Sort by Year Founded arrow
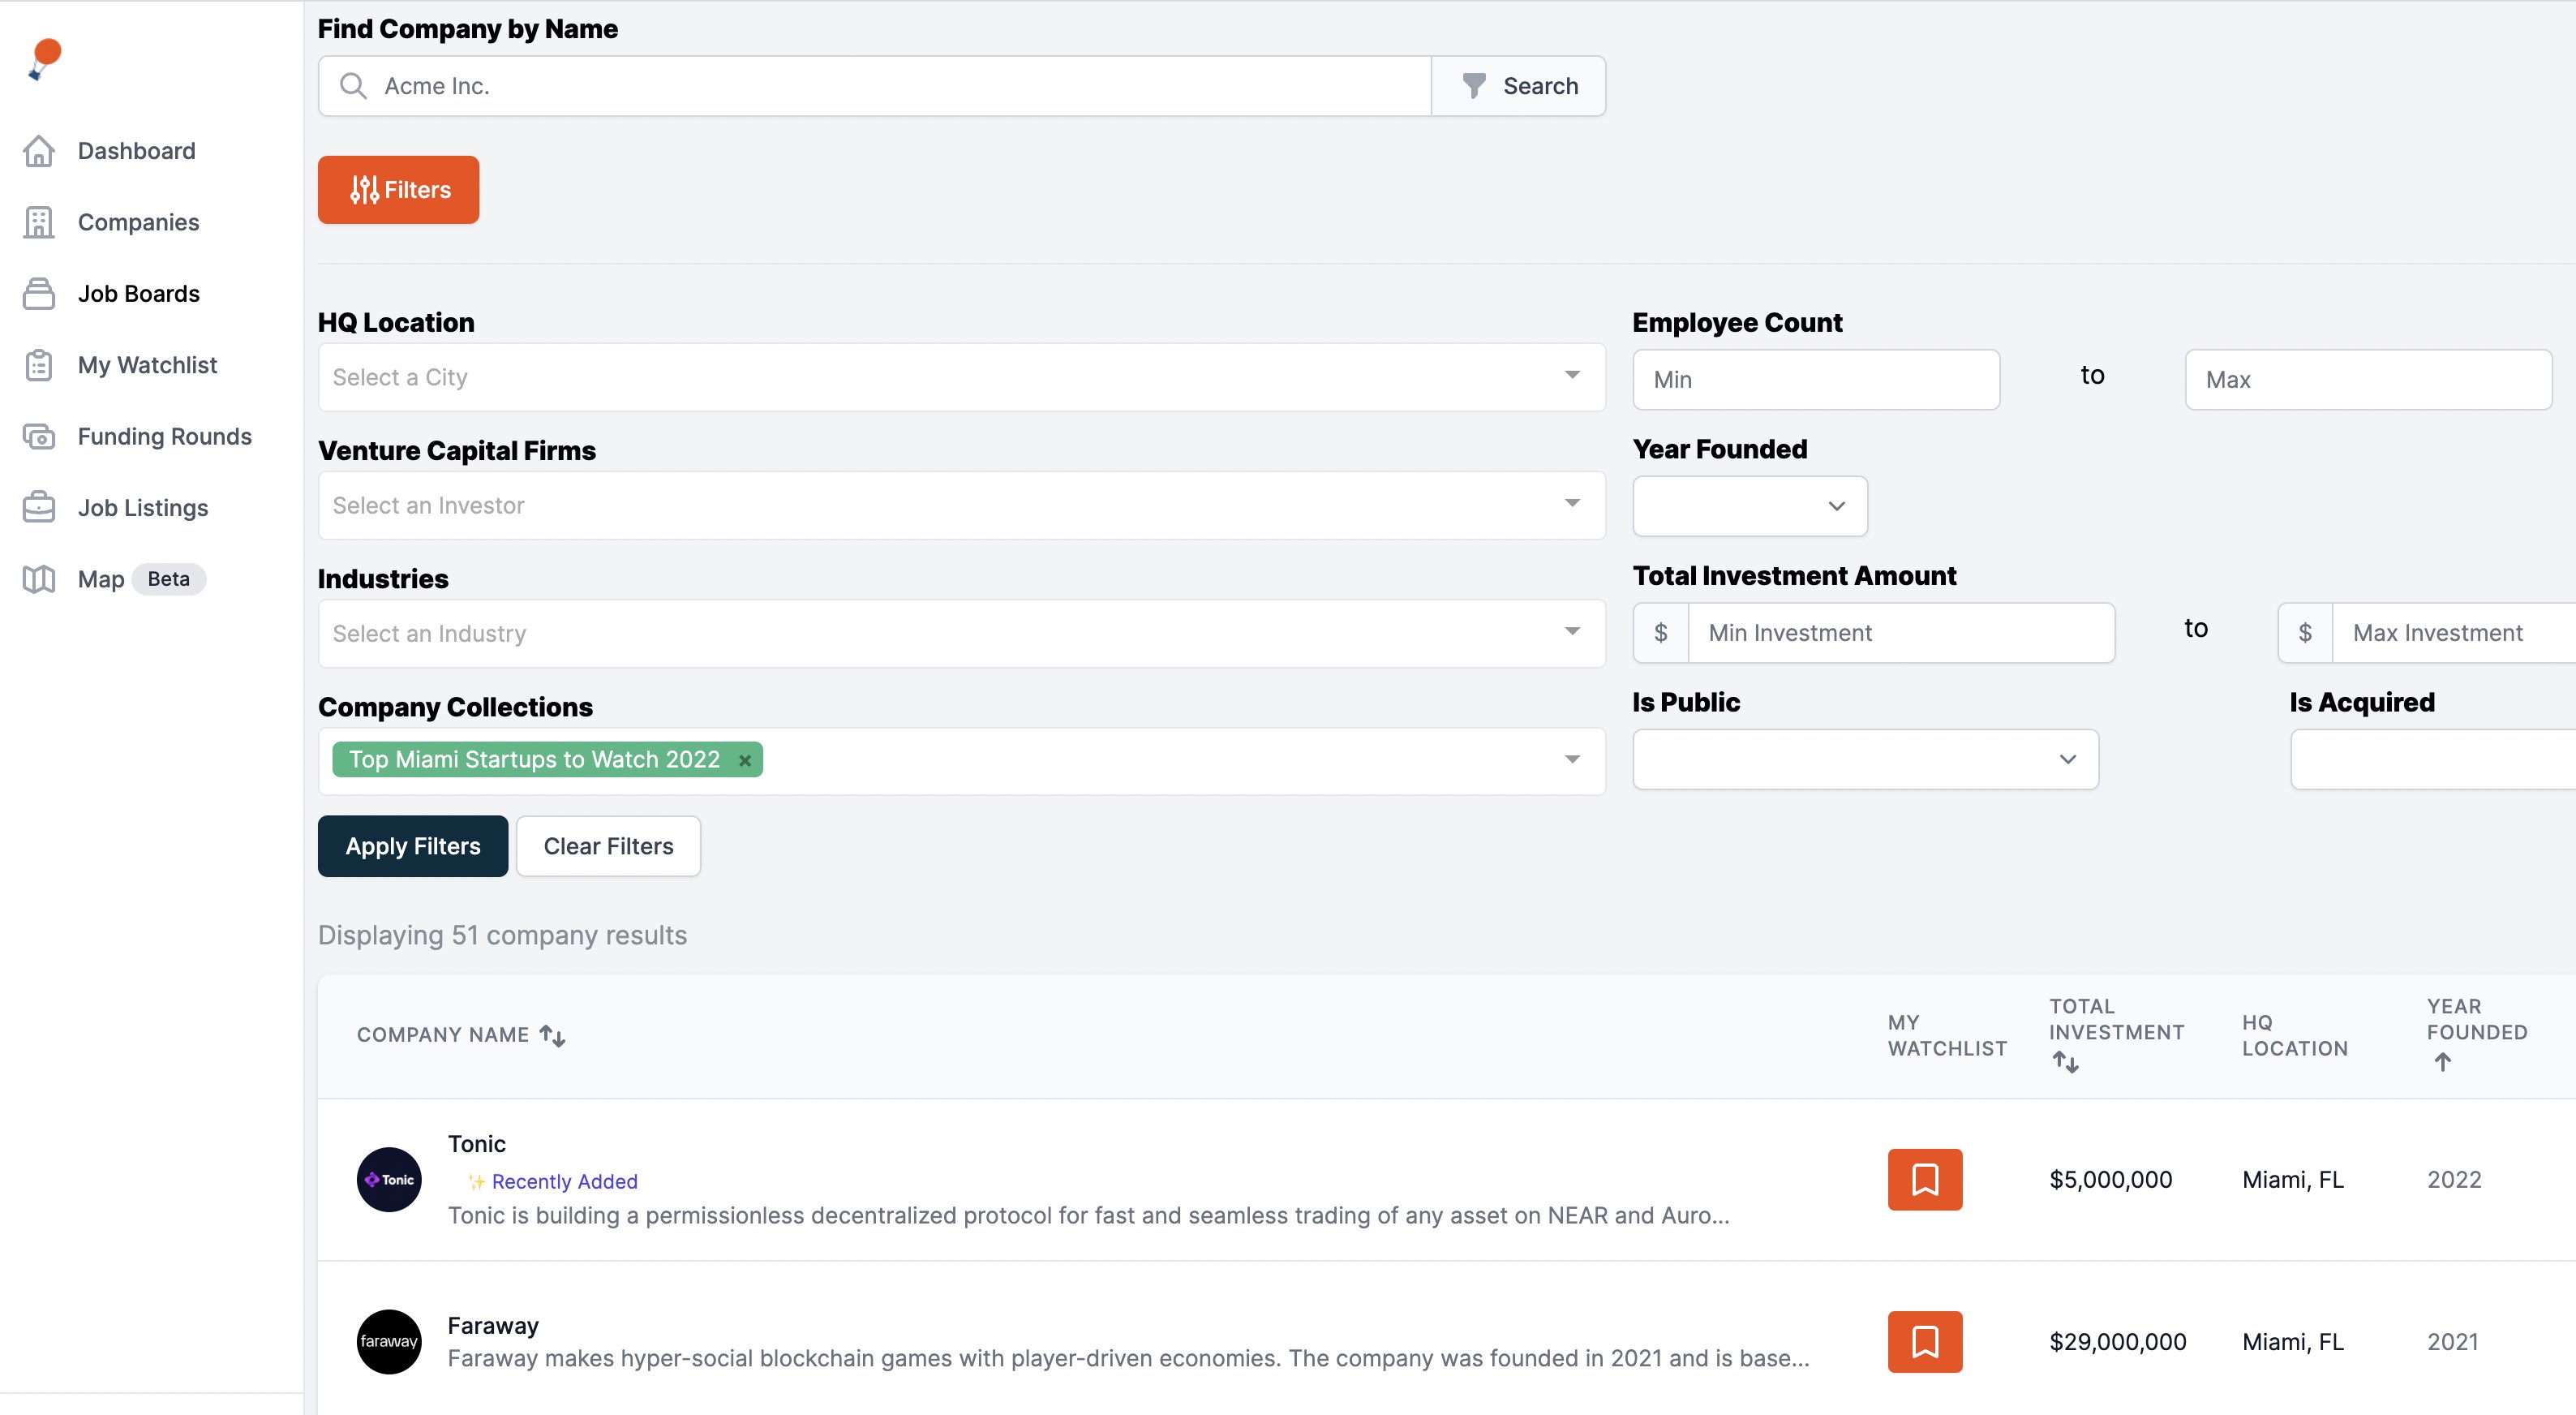2576x1415 pixels. pyautogui.click(x=2442, y=1062)
